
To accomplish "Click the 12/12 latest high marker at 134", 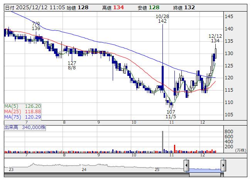I will click(x=215, y=38).
